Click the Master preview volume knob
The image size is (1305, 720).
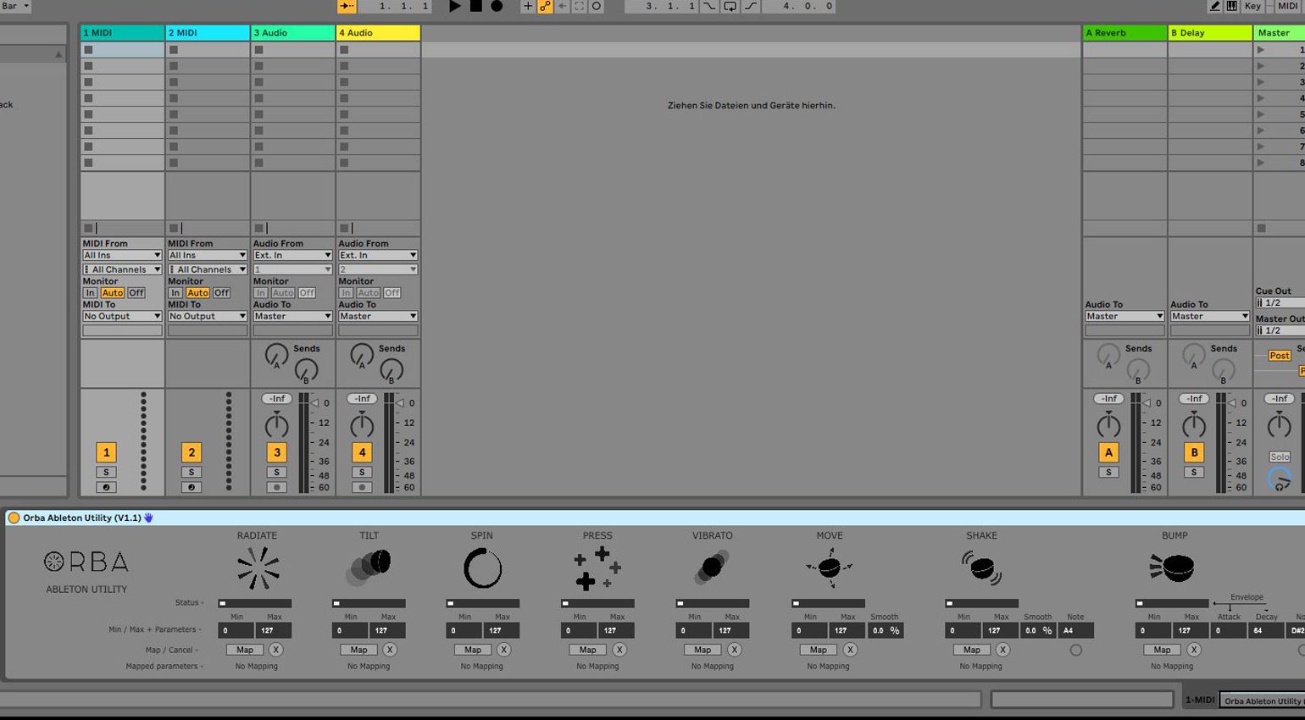pos(1279,479)
